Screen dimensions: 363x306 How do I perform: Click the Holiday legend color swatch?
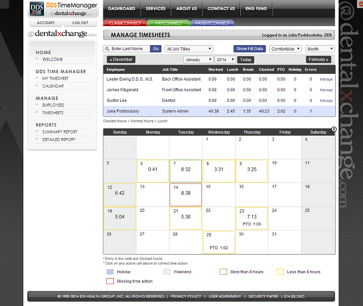coord(110,272)
